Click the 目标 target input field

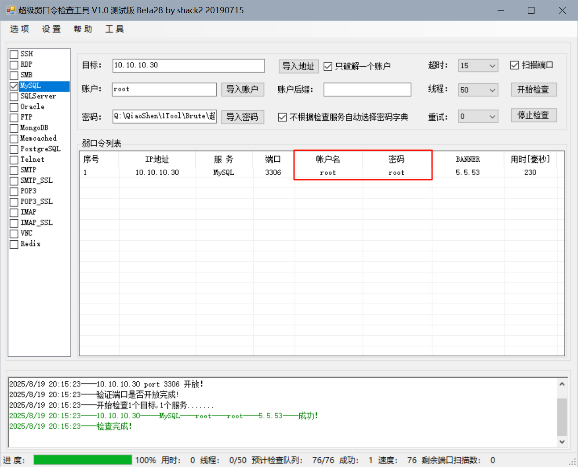point(188,65)
